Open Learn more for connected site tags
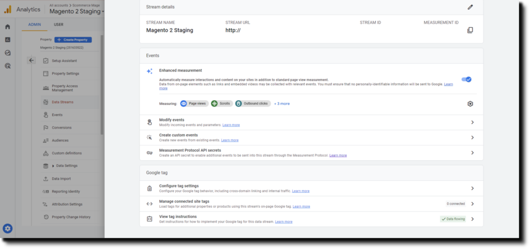 pyautogui.click(x=301, y=207)
